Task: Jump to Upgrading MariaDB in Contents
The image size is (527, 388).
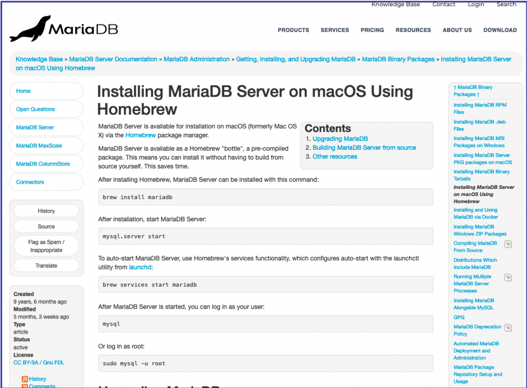Action: point(340,139)
